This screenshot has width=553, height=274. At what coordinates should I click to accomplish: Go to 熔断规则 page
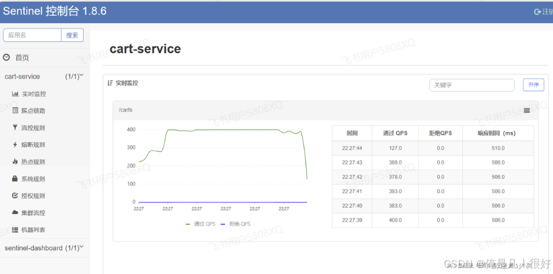pos(34,145)
